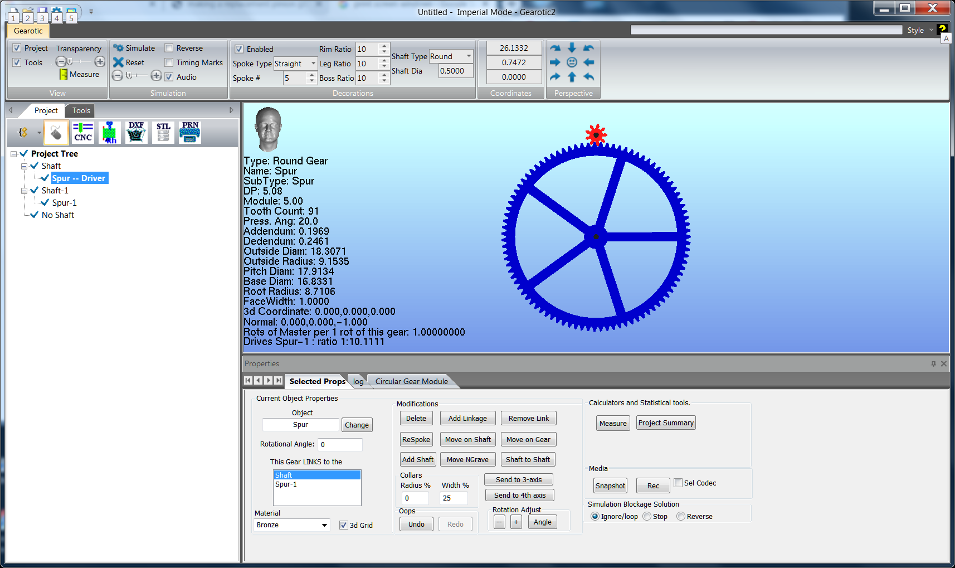Viewport: 955px width, 568px height.
Task: Select the Stop blockage radio button
Action: click(x=647, y=517)
